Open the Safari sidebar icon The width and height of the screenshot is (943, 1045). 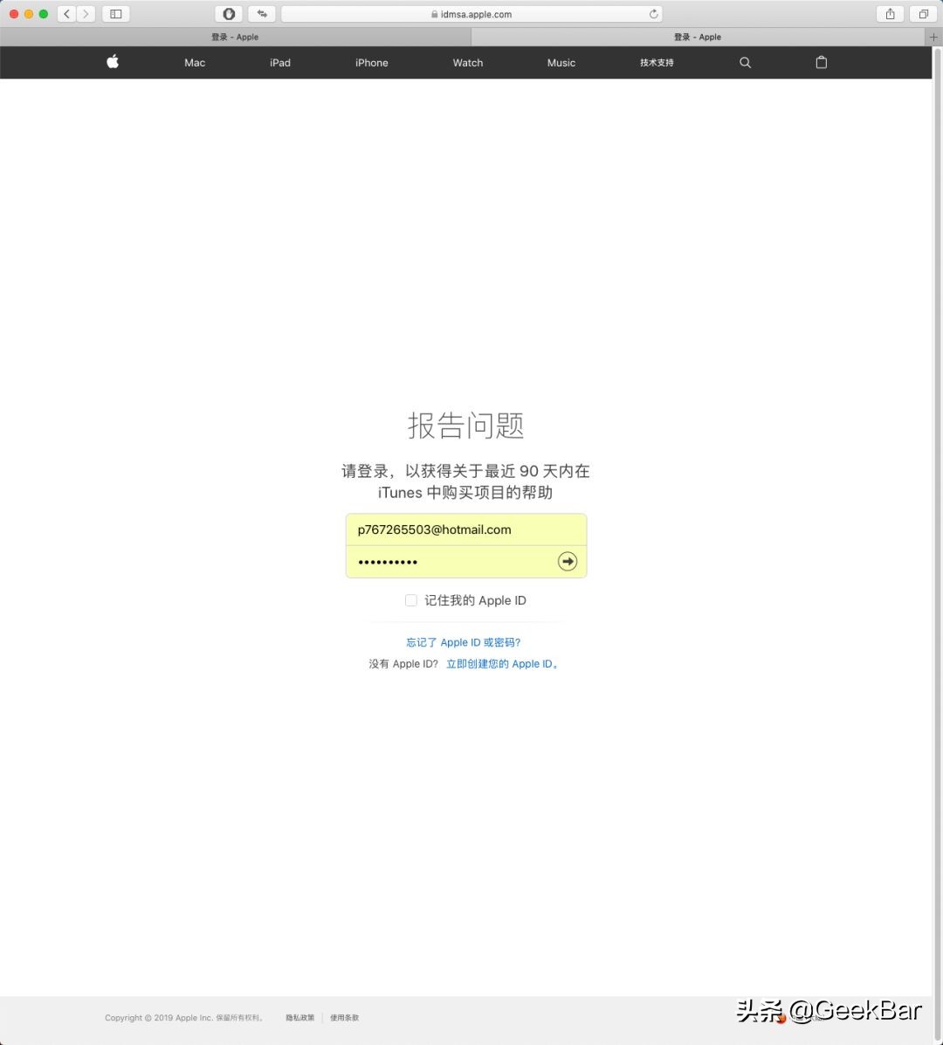pos(115,13)
